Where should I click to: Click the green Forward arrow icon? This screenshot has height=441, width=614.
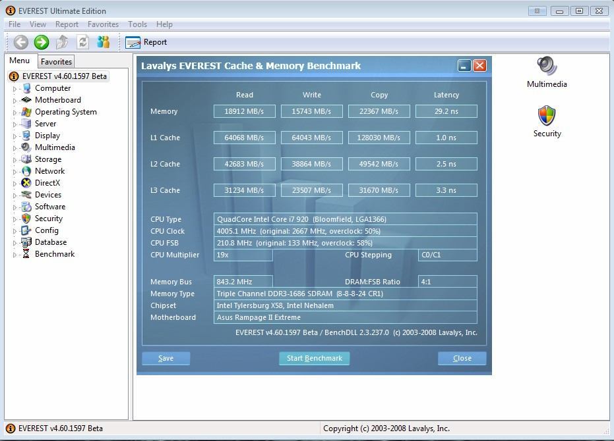[42, 42]
